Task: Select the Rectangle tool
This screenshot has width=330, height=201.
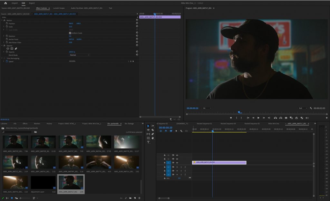Action: click(x=148, y=138)
